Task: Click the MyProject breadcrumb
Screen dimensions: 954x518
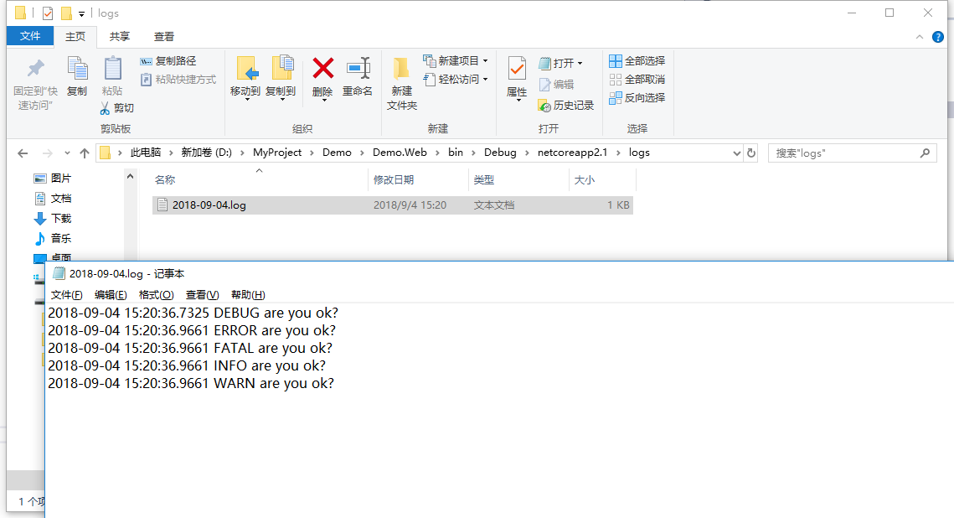Action: 277,153
